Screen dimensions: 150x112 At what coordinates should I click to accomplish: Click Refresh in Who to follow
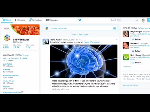(x=141, y=28)
